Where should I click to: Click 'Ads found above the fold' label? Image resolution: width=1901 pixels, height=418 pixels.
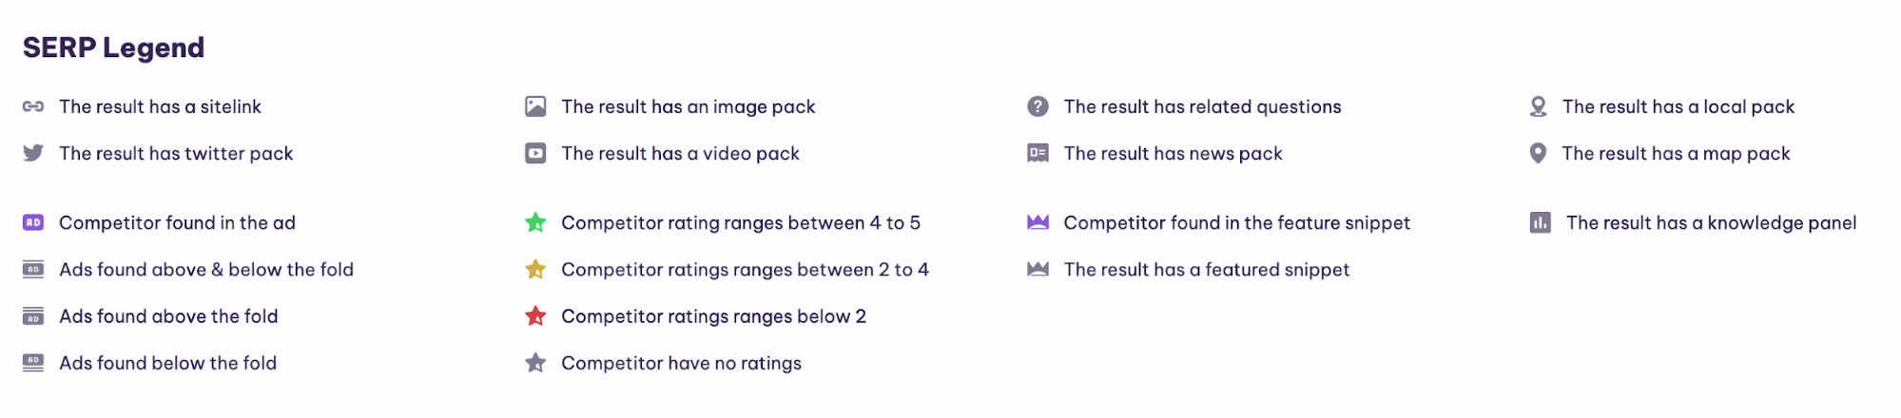168,315
